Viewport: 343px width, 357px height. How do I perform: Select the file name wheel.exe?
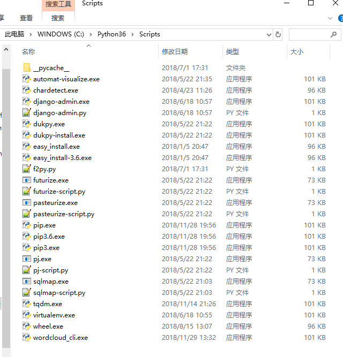[x=48, y=326]
